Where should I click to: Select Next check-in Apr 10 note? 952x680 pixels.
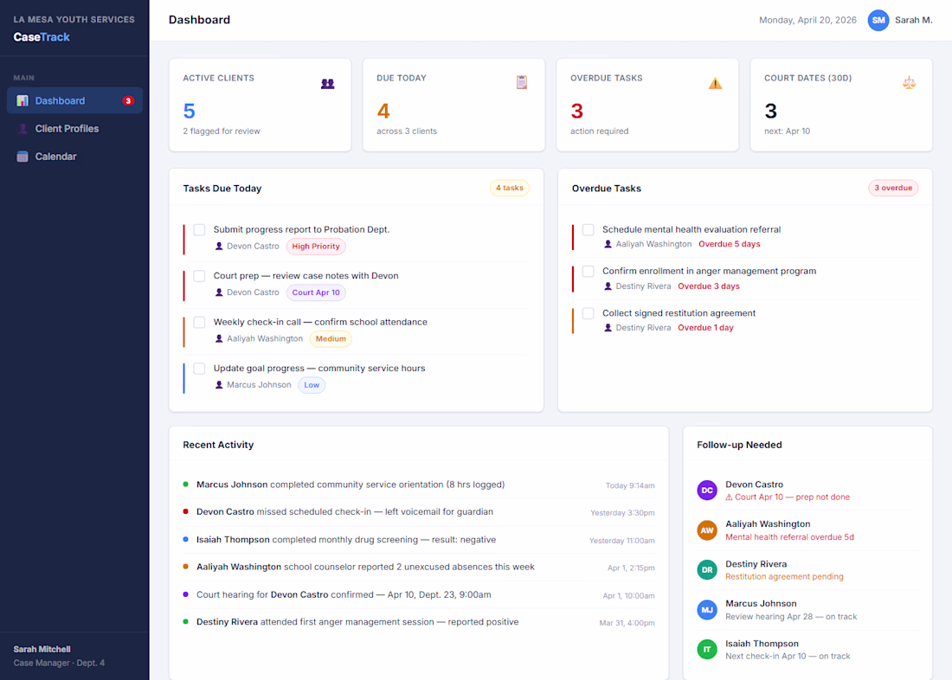tap(788, 657)
